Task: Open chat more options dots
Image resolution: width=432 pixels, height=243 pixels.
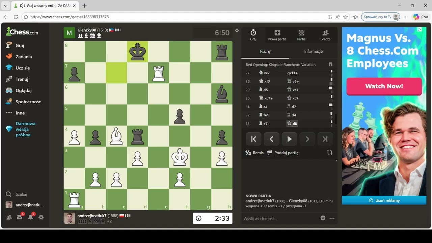Action: pyautogui.click(x=332, y=218)
